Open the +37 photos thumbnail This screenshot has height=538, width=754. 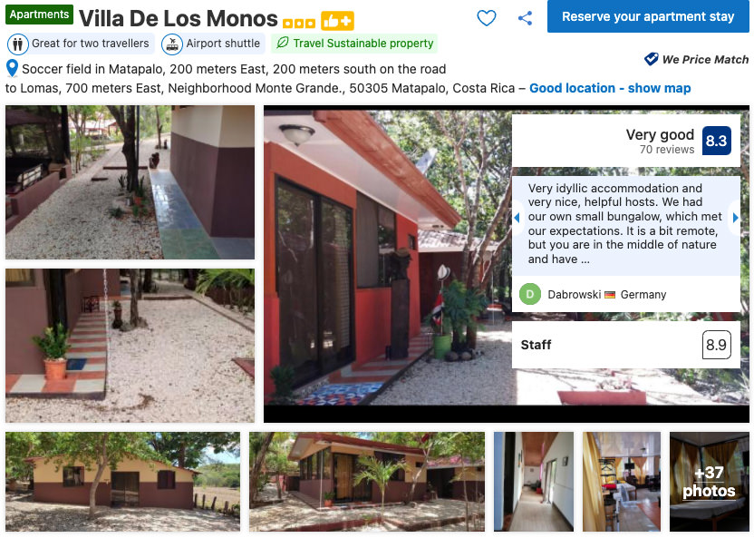click(710, 482)
